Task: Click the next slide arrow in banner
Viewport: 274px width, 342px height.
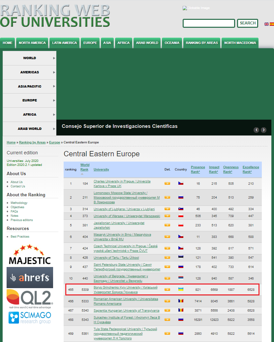Action: point(263,130)
